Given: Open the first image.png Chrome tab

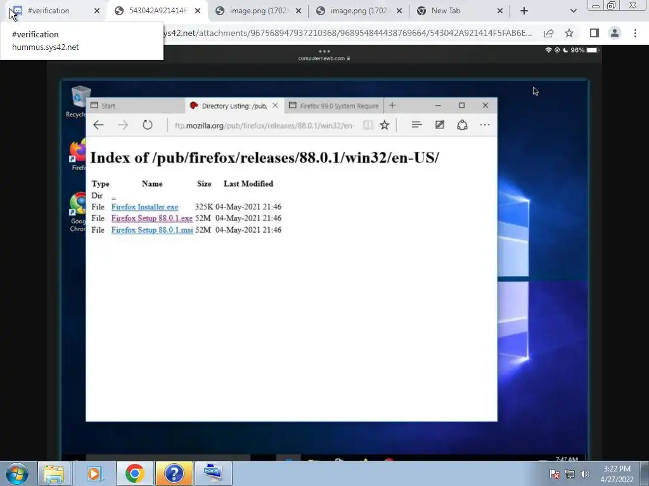Looking at the screenshot, I should coord(257,11).
